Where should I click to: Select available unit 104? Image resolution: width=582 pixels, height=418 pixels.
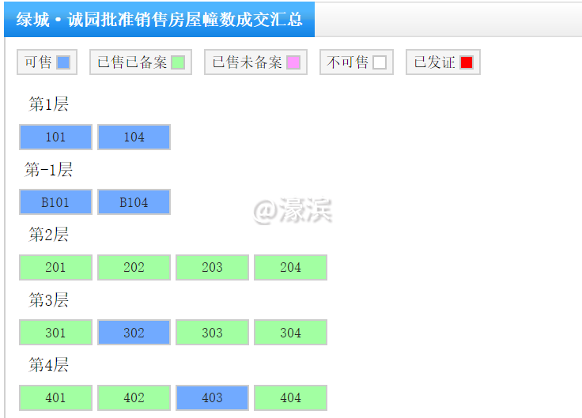click(x=134, y=137)
